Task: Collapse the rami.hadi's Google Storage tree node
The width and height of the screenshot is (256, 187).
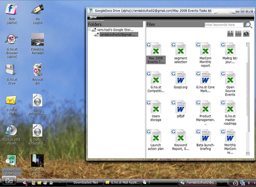Action: (x=89, y=30)
